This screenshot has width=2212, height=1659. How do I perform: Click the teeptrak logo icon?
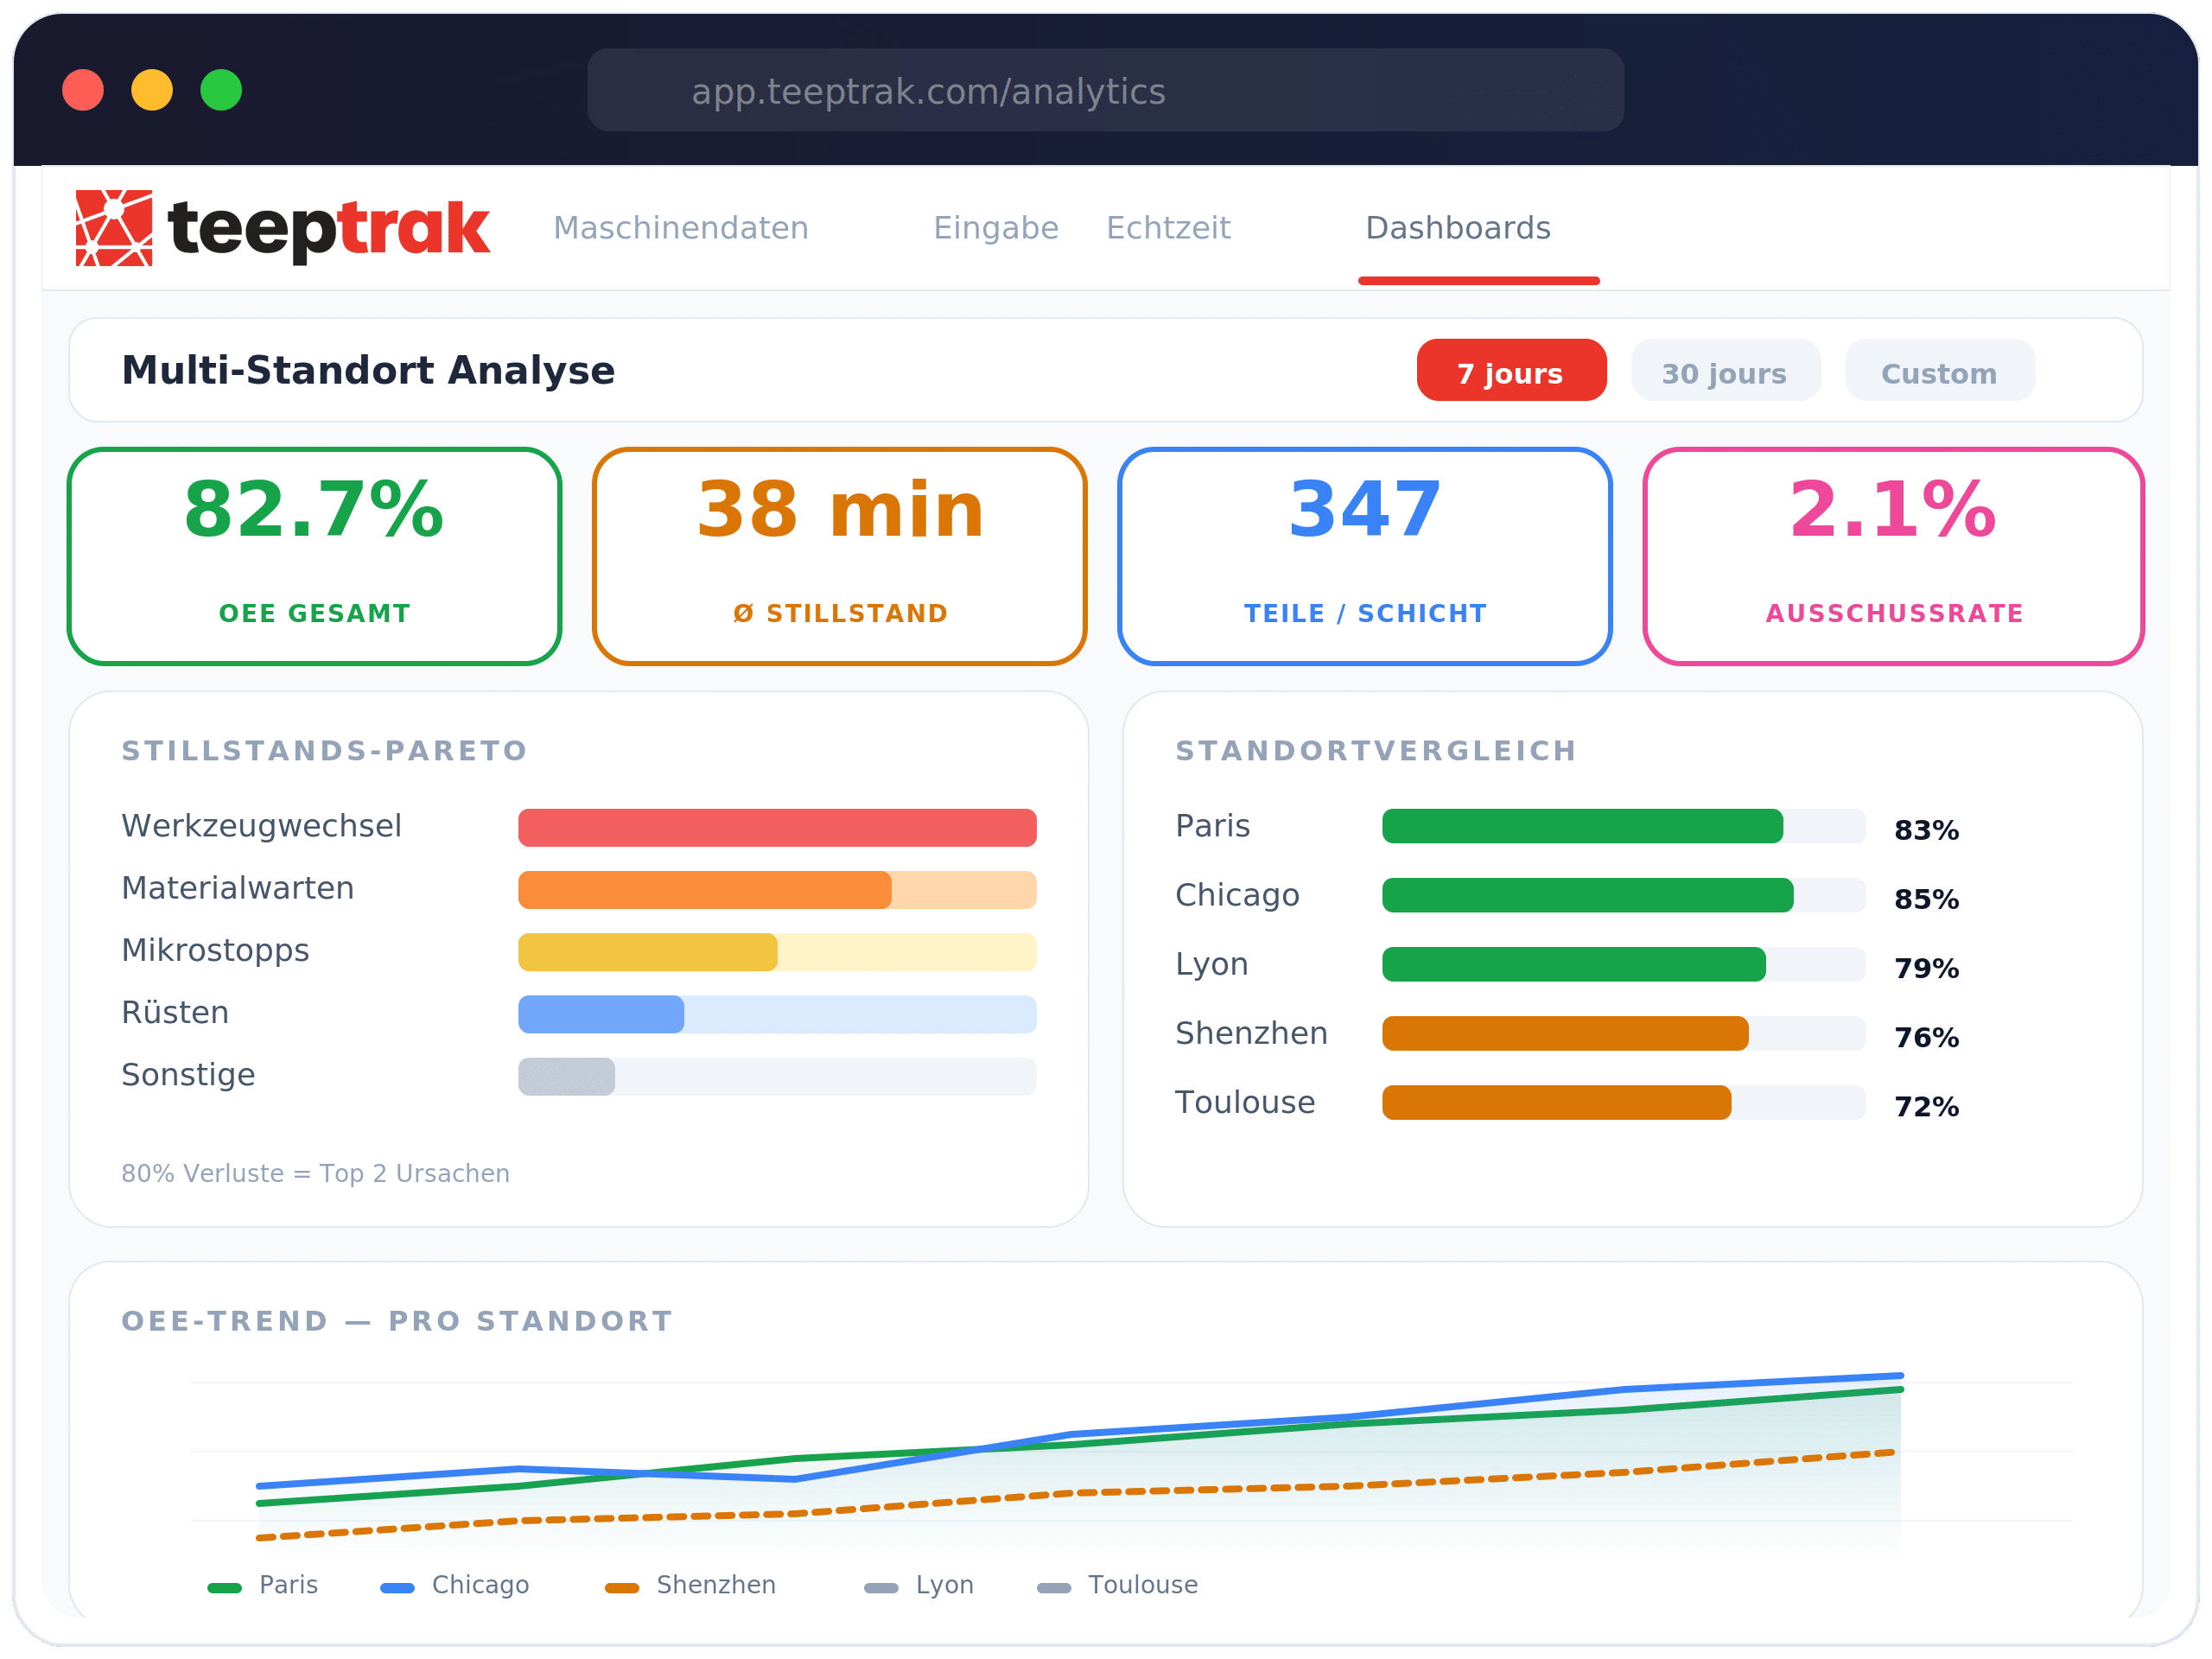click(x=114, y=228)
